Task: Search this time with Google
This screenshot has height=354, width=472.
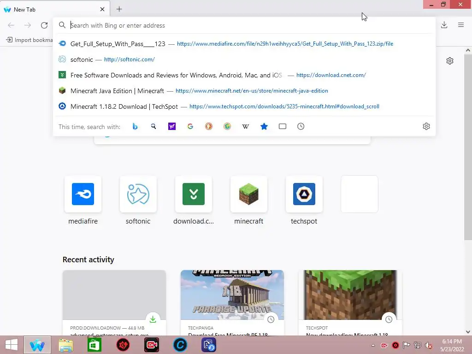Action: 190,126
